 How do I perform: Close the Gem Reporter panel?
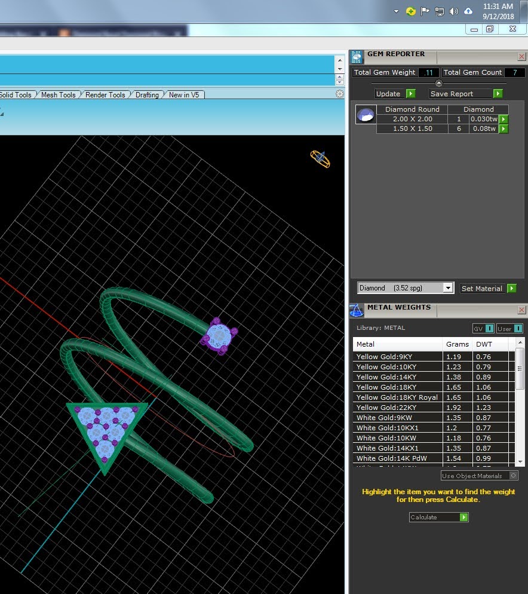(x=521, y=56)
